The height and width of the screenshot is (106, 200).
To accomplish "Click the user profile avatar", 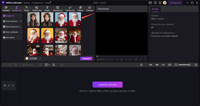I will click(x=165, y=3).
